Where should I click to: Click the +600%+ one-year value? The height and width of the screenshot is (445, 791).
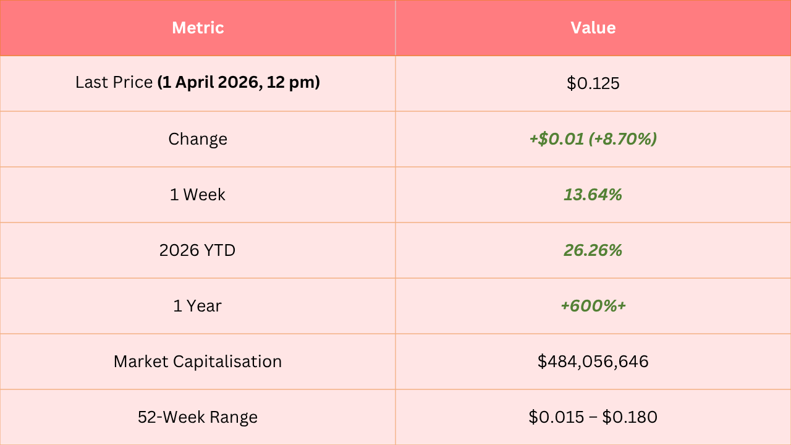593,306
